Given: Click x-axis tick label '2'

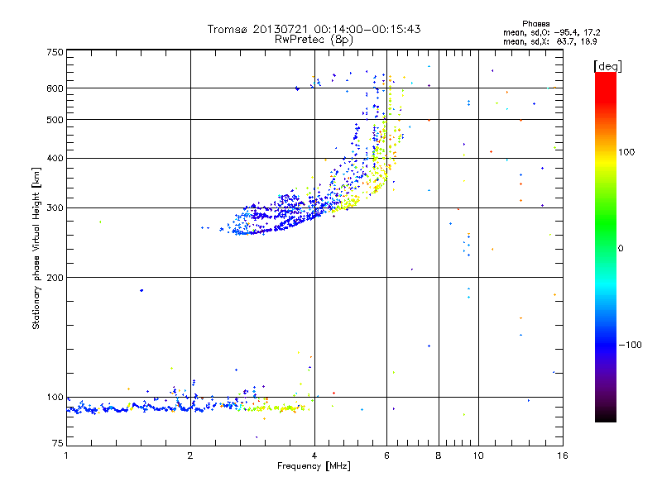Looking at the screenshot, I should pyautogui.click(x=190, y=455).
